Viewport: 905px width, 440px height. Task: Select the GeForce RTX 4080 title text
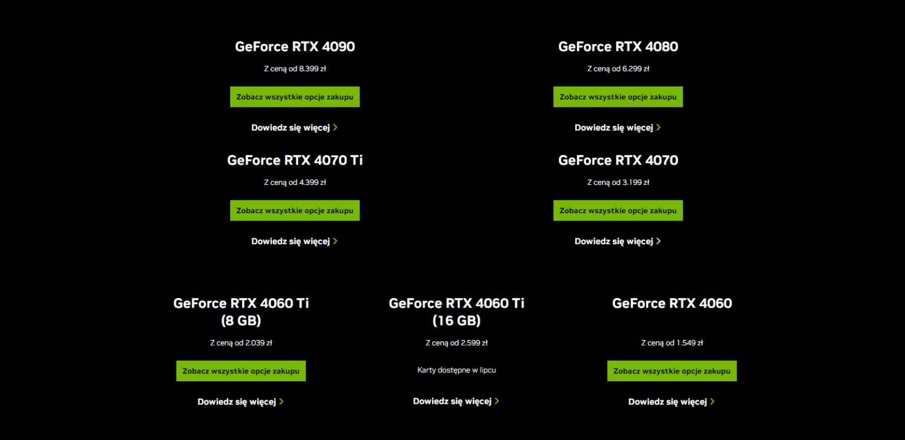coord(618,47)
